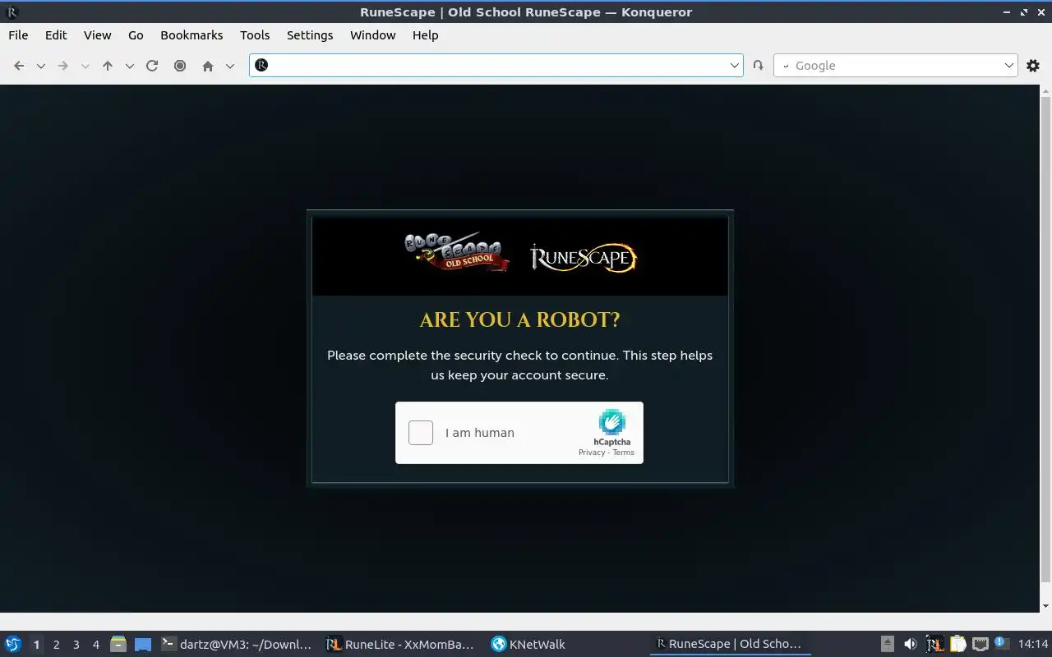
Task: Click the Google search field
Action: point(896,66)
